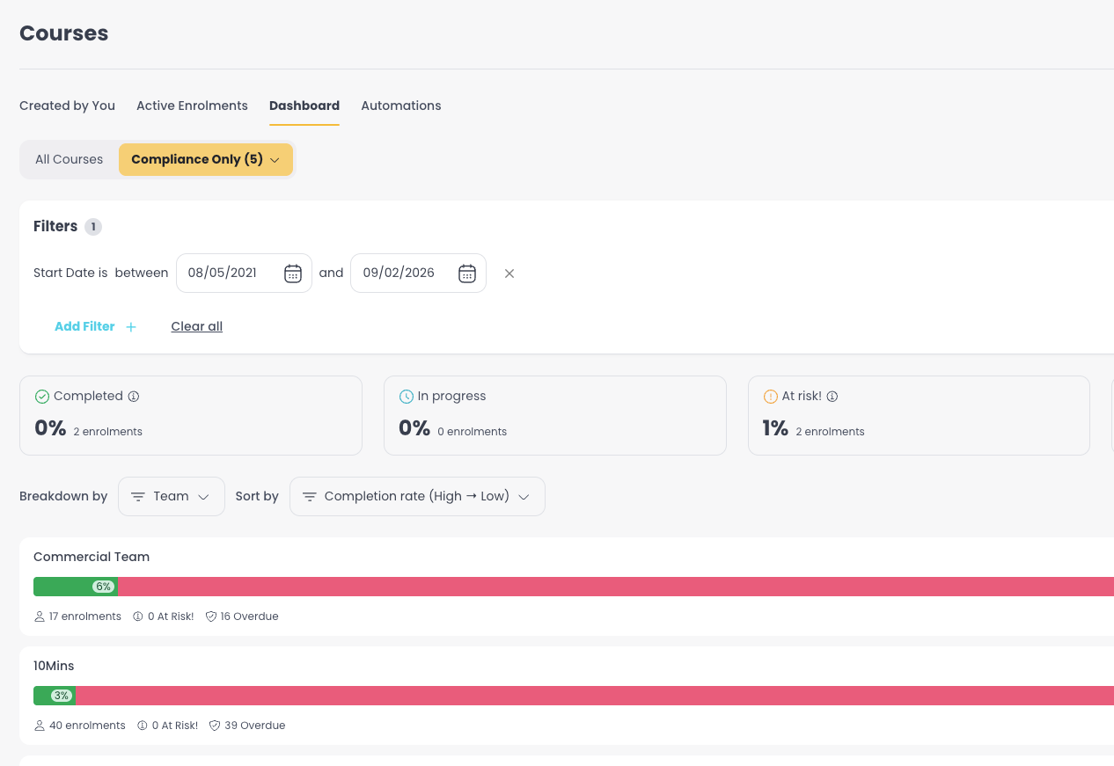Open the 'between' condition selector
Image resolution: width=1114 pixels, height=766 pixels.
point(142,274)
